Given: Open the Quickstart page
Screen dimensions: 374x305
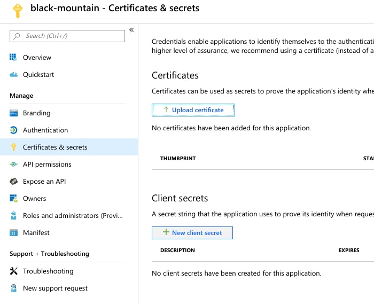Looking at the screenshot, I should (38, 75).
